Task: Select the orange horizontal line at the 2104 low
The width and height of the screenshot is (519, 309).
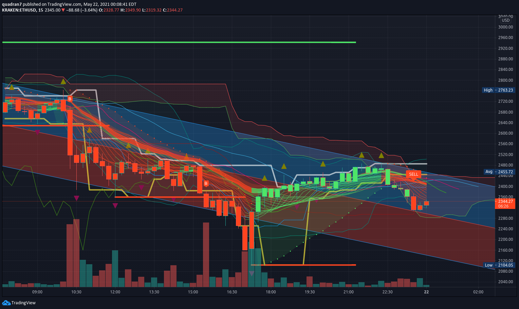Action: click(x=303, y=265)
